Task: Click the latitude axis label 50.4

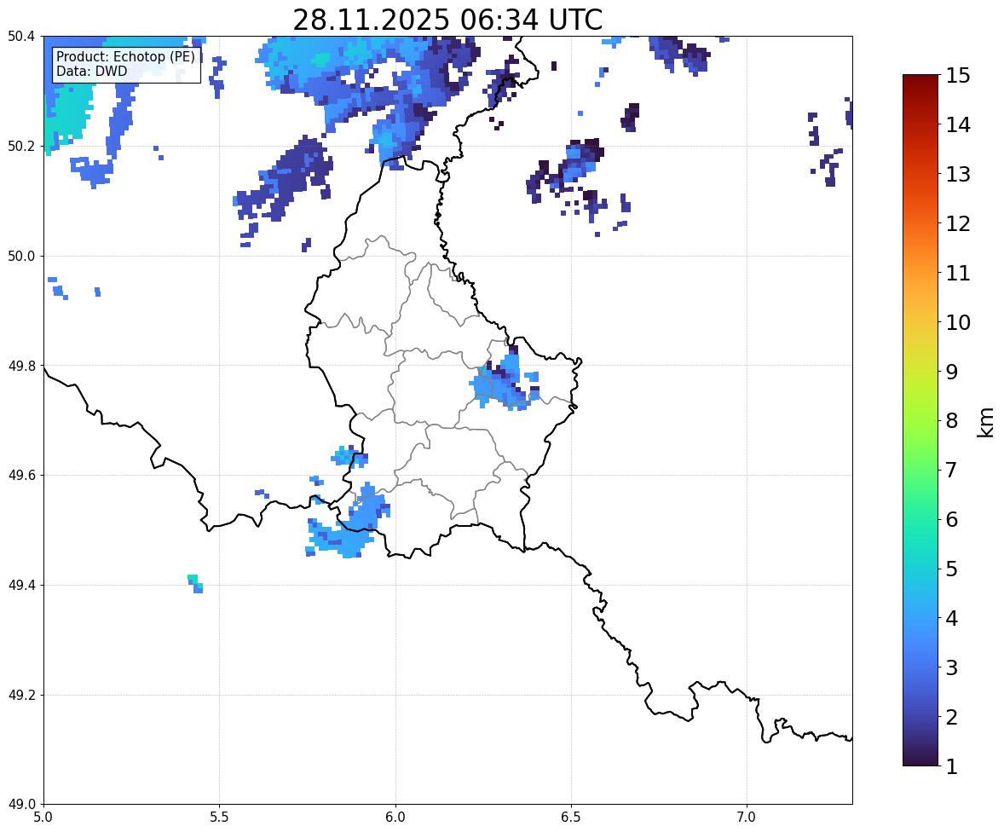Action: tap(21, 37)
